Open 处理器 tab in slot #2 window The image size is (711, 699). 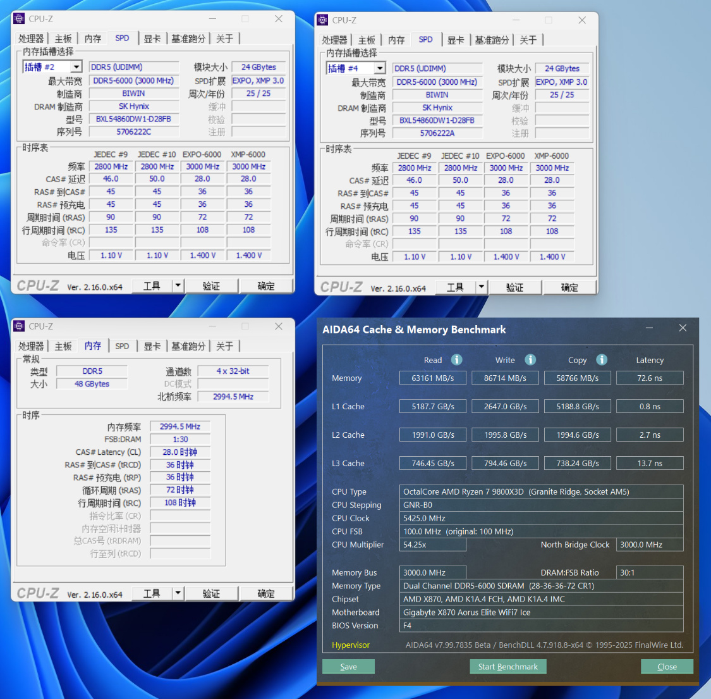tap(31, 39)
